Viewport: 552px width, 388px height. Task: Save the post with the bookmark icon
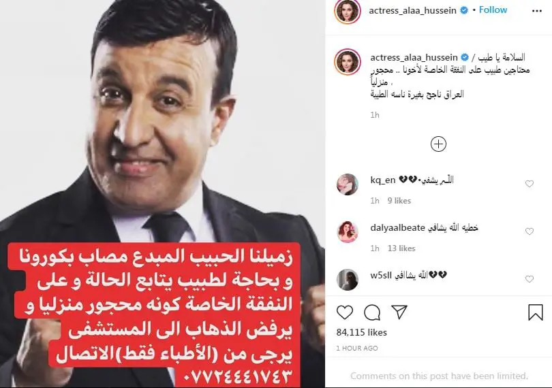coord(536,312)
